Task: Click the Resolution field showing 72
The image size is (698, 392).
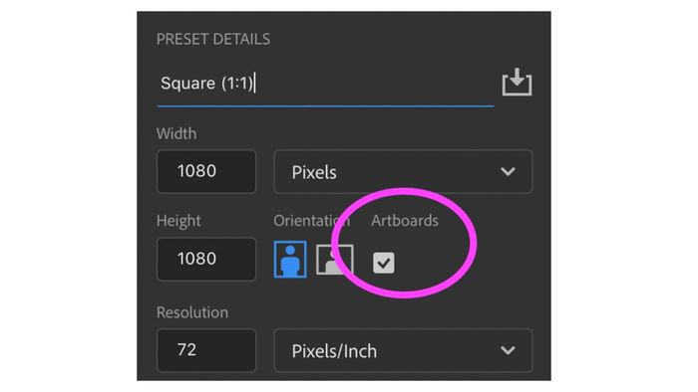Action: [x=206, y=350]
